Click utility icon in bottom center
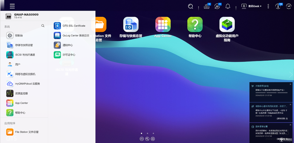 [x=147, y=139]
